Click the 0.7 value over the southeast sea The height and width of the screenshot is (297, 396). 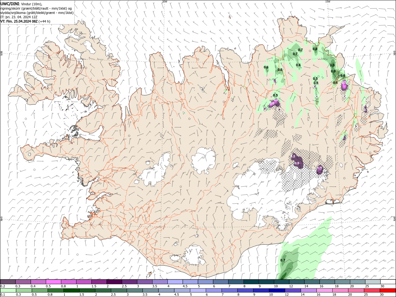(x=283, y=260)
